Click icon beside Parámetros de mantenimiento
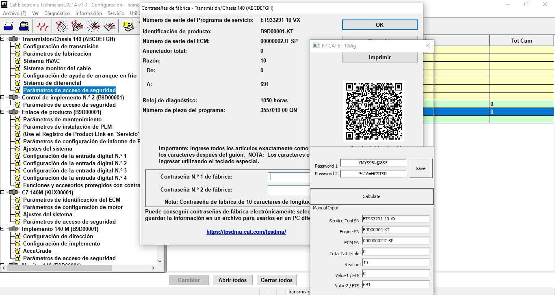 point(17,119)
